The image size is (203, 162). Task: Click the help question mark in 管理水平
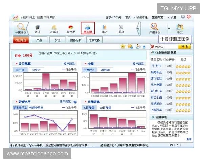pos(75,102)
